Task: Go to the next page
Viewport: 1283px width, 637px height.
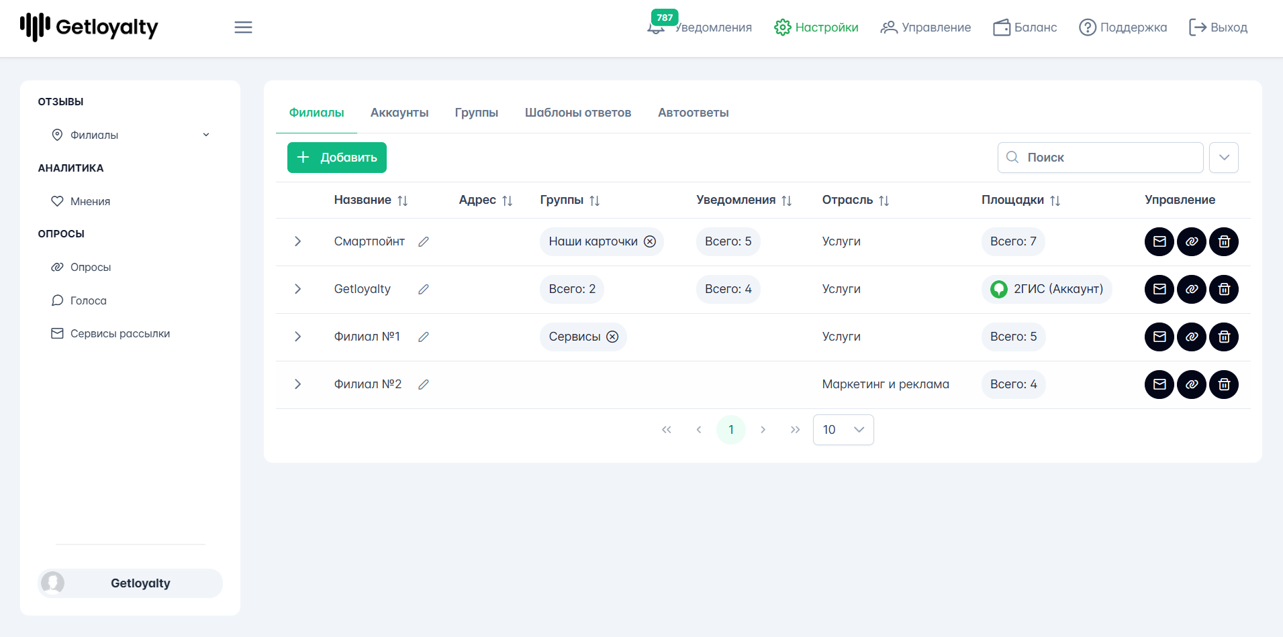Action: click(x=763, y=430)
